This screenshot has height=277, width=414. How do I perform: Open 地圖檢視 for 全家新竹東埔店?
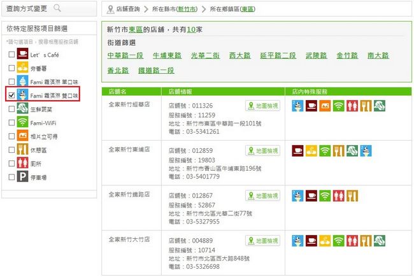262,151
